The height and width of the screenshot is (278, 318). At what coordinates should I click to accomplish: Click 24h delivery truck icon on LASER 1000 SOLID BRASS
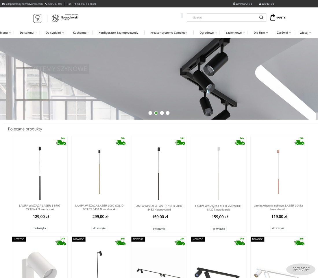pos(120,141)
